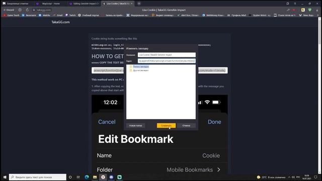Image resolution: width=322 pixels, height=181 pixels.
Task: Go back to Discord
Action: (x=9, y=10)
